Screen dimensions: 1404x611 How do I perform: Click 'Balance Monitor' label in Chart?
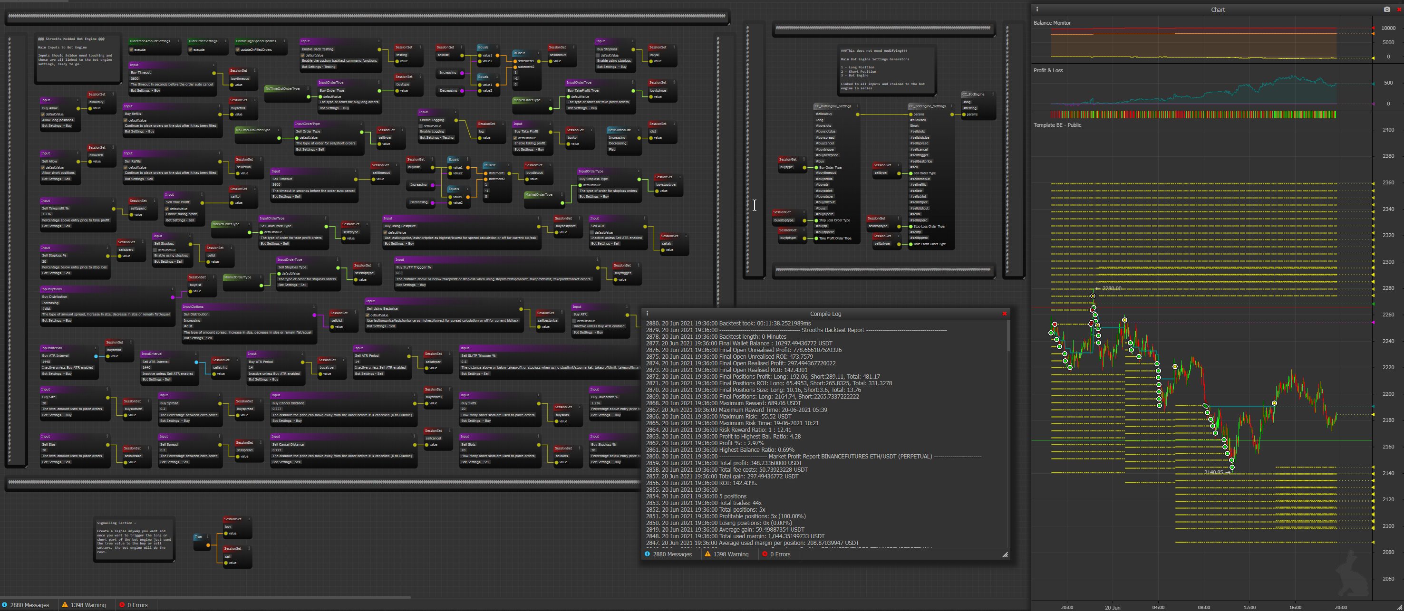[x=1052, y=23]
